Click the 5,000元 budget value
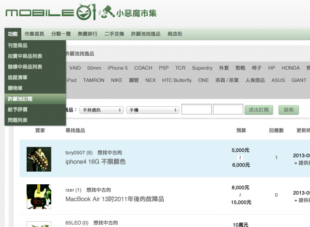Viewport: 310px width, 227px height. [240, 150]
